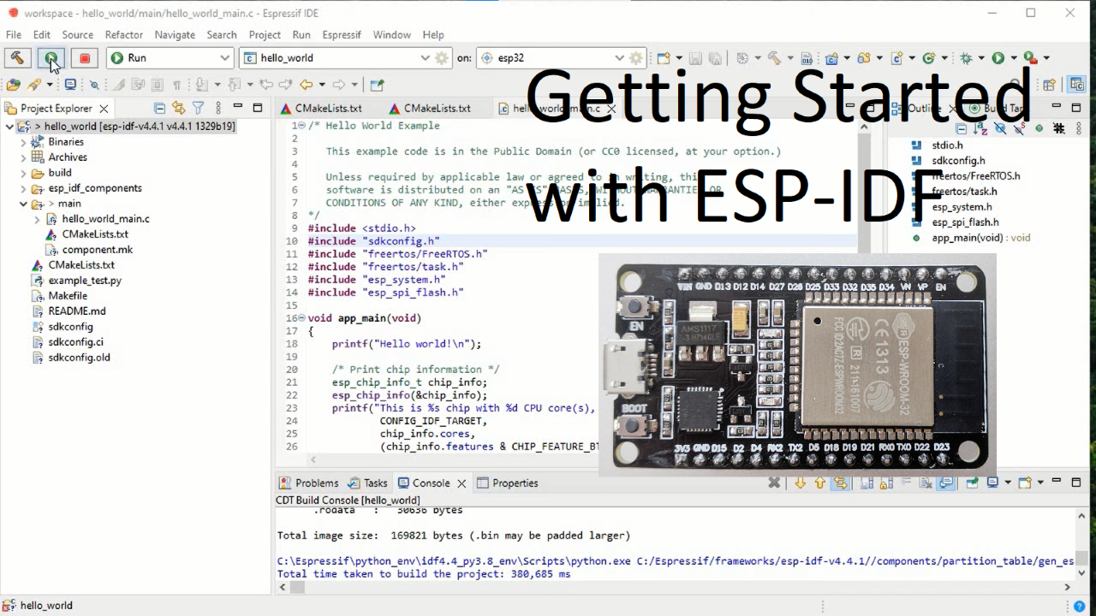Edit hello_world launch configuration gear icon
This screenshot has height=616, width=1096.
(x=442, y=58)
